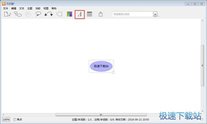Select the 极速下载站 topic node
Screen dimensions: 207x124
tap(101, 66)
